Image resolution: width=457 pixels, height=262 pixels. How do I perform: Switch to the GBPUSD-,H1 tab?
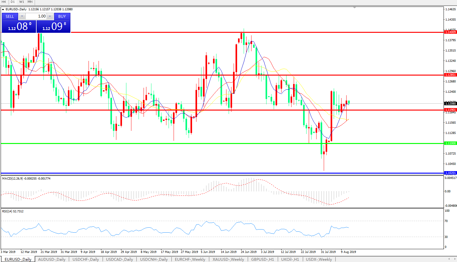[262, 259]
